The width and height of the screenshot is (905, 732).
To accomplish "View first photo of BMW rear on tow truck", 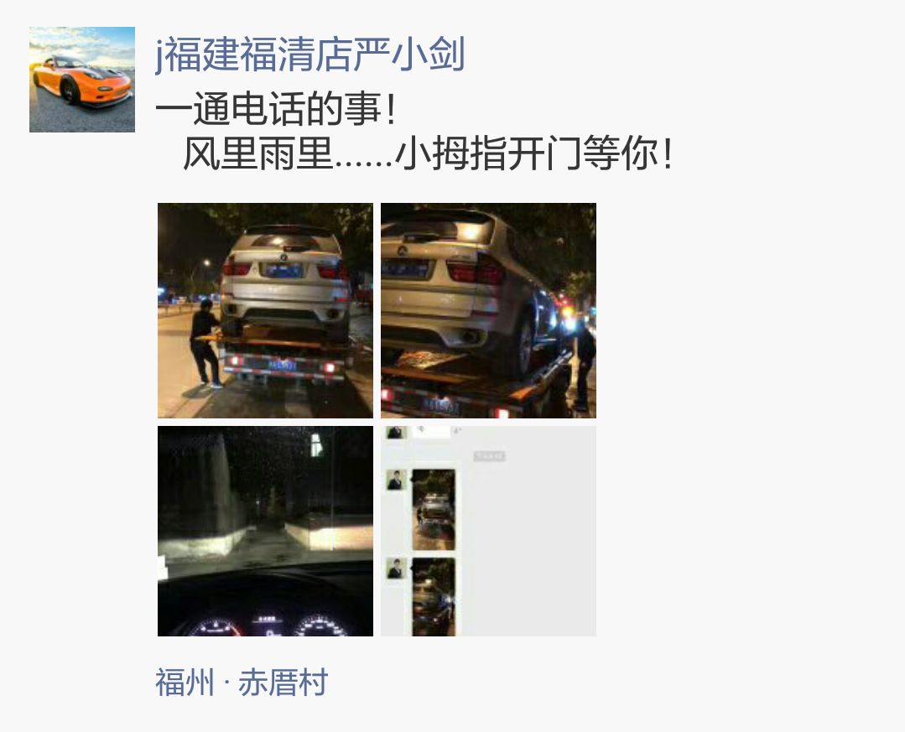I will (x=266, y=310).
